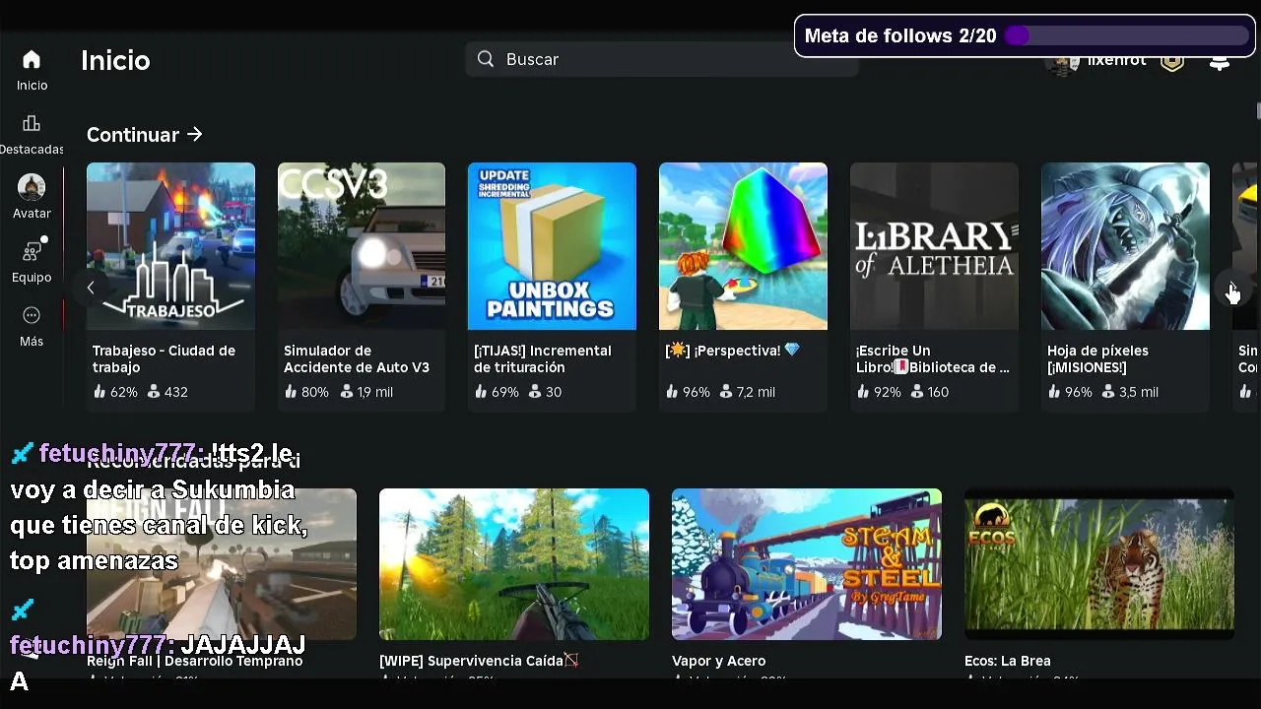Click the Inicio page heading
1261x709 pixels.
click(x=115, y=60)
